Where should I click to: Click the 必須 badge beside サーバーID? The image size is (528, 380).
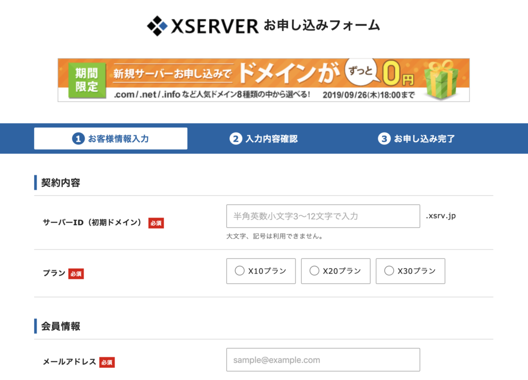156,223
